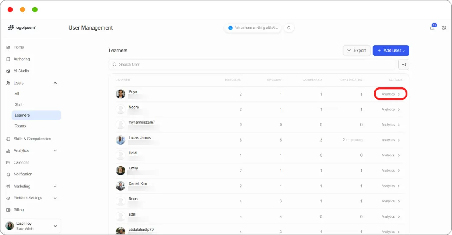
Task: Expand the Analytics sidebar chevron
Action: coord(55,151)
